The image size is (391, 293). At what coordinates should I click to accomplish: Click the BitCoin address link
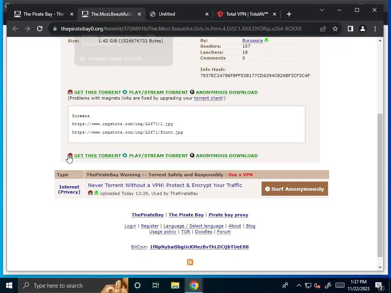(x=199, y=247)
